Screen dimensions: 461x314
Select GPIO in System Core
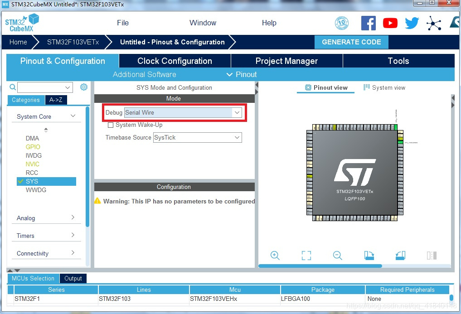click(33, 147)
